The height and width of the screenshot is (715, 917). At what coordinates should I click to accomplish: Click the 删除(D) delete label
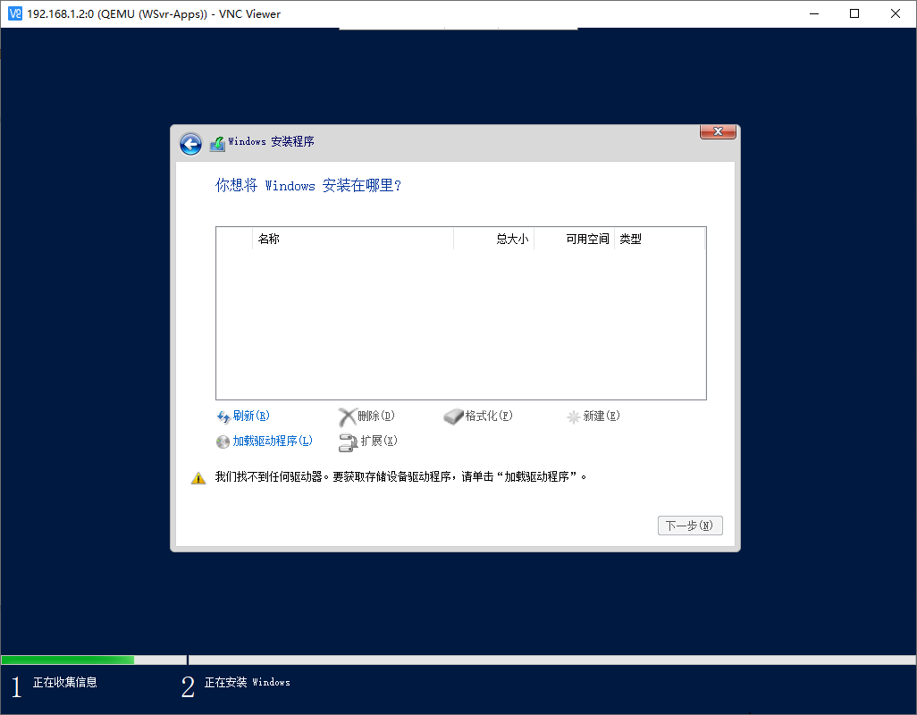[376, 416]
